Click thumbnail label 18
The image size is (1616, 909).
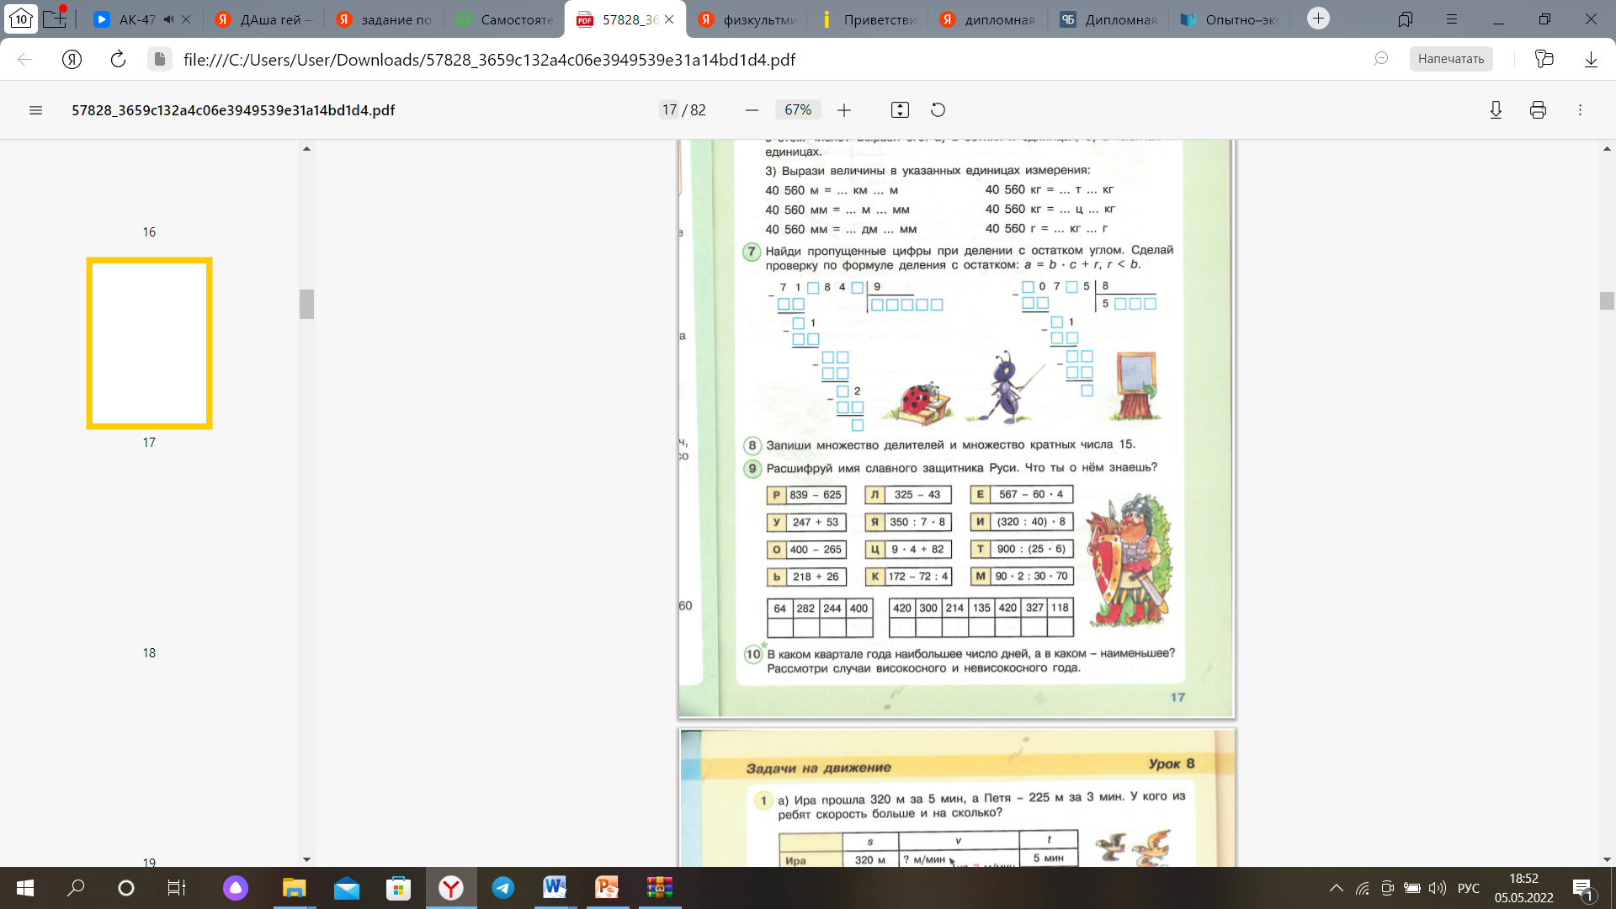(149, 653)
